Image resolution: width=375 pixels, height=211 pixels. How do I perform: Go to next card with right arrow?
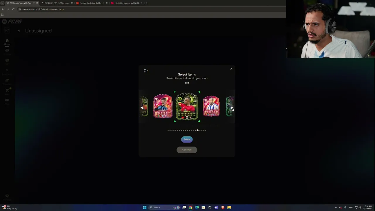[232, 108]
